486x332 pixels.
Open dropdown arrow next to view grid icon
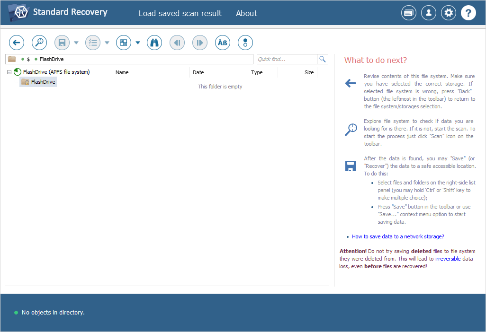click(138, 43)
